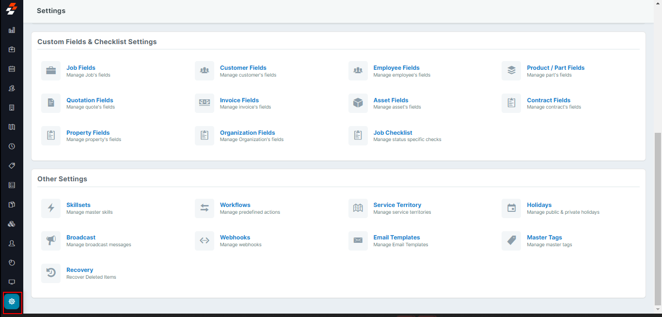
Task: Click the monitor icon in left sidebar
Action: point(12,282)
